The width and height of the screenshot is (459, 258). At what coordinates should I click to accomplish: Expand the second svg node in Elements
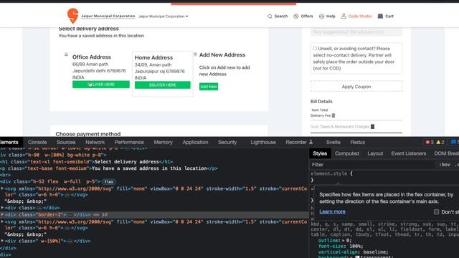pos(2,221)
